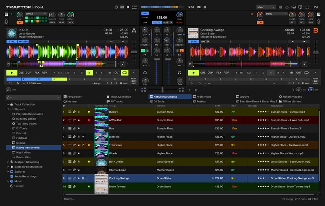325x206 pixels.
Task: Select the Fuh Real playlist in the sidebar
Action: coord(21,138)
